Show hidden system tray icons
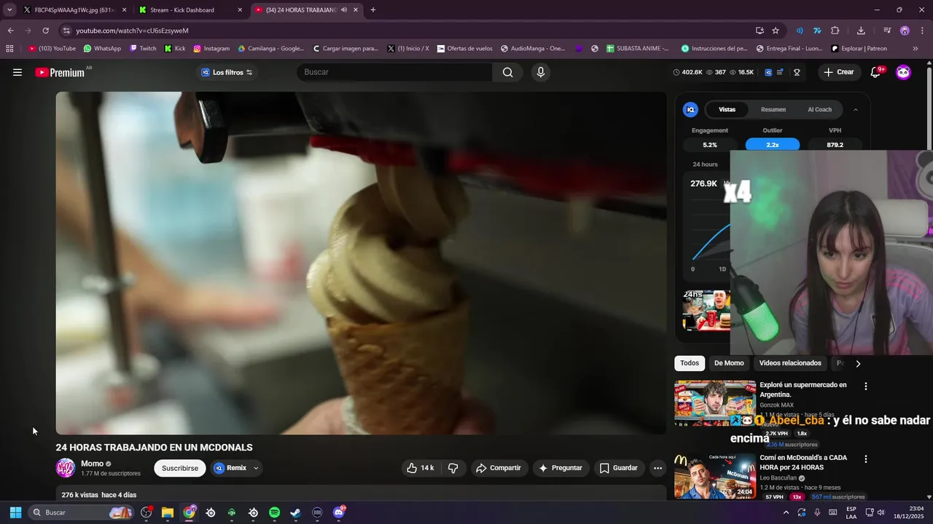Viewport: 933px width, 524px height. click(x=786, y=512)
